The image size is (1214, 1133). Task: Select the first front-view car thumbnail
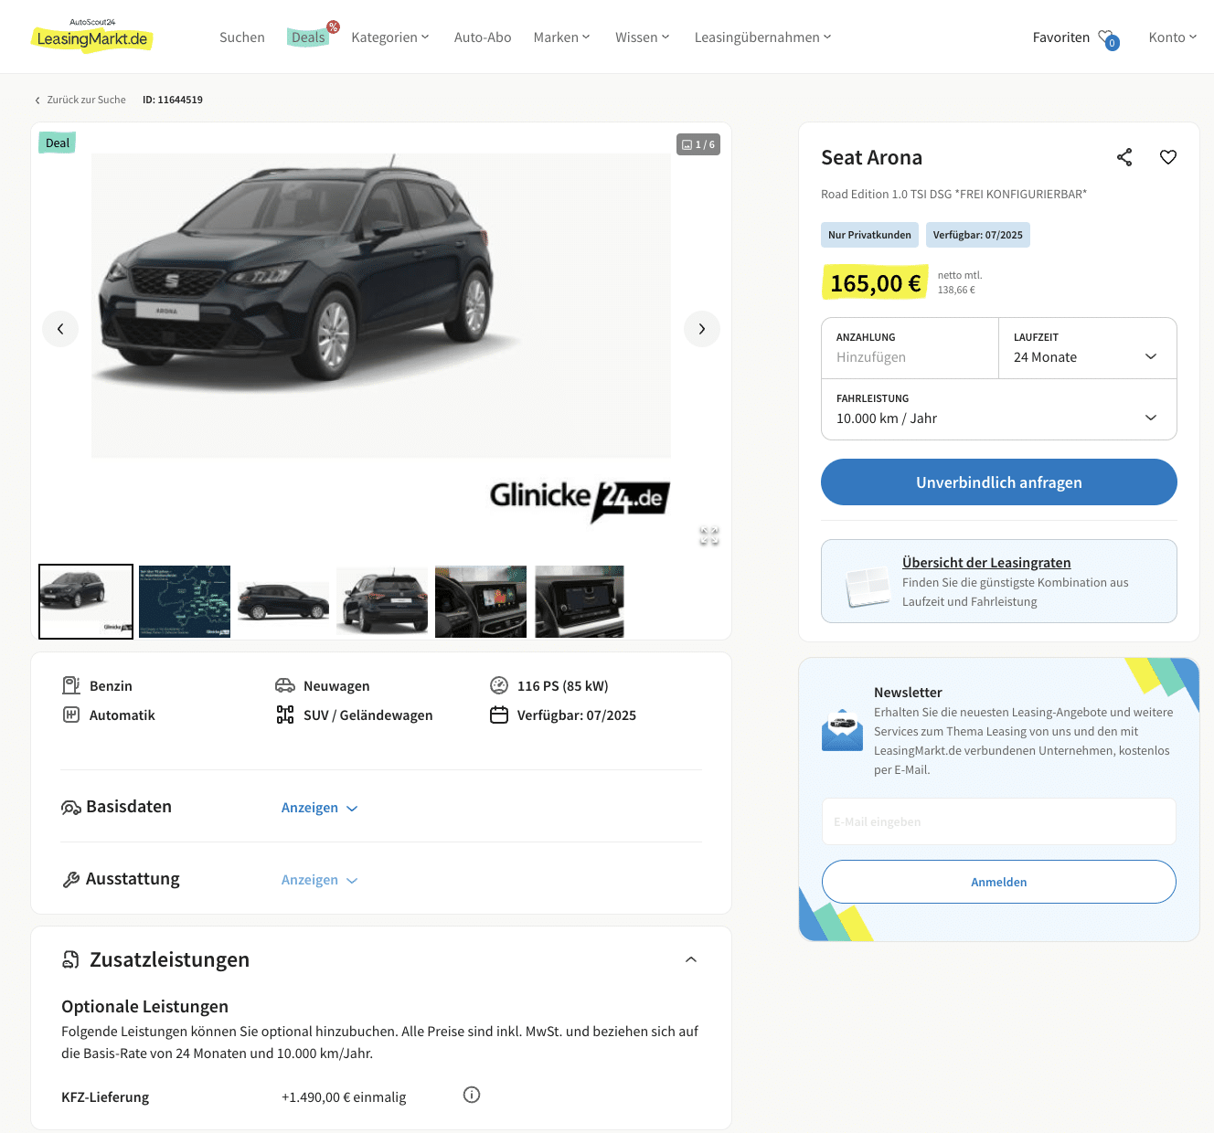tap(86, 601)
